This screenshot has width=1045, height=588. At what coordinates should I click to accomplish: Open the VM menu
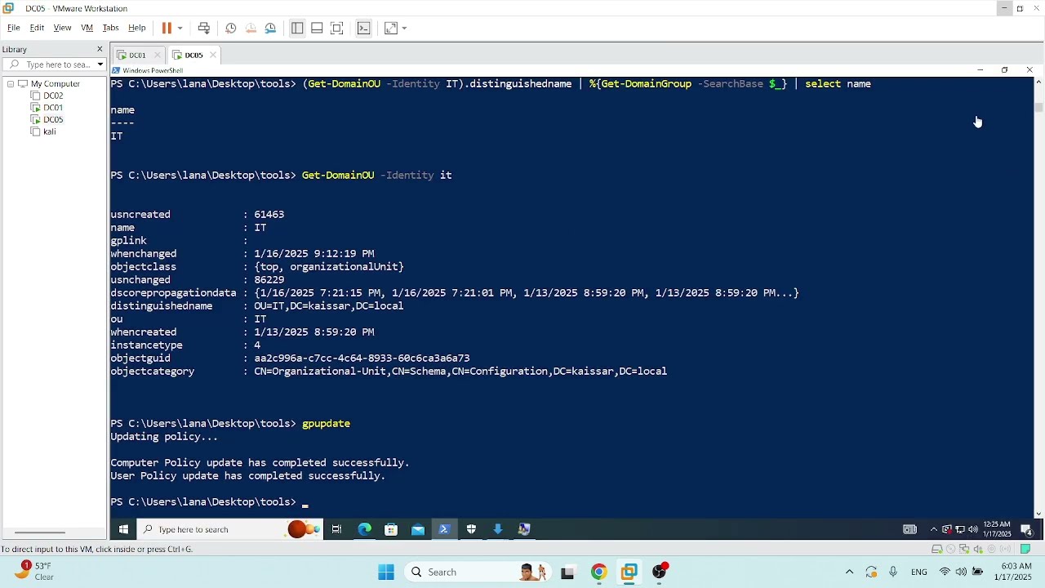click(87, 28)
